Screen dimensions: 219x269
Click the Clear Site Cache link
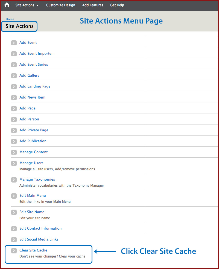33,250
